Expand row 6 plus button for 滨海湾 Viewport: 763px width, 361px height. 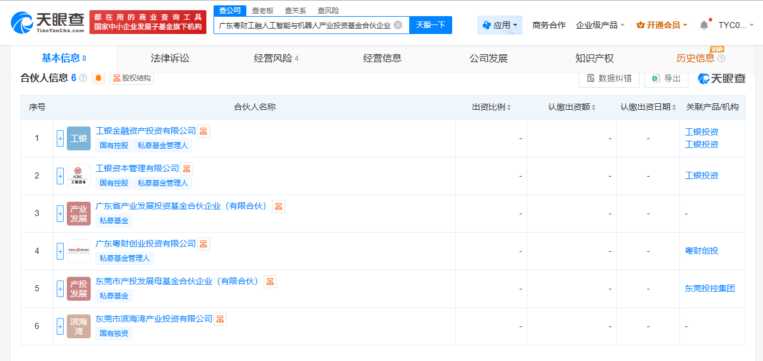pos(60,326)
